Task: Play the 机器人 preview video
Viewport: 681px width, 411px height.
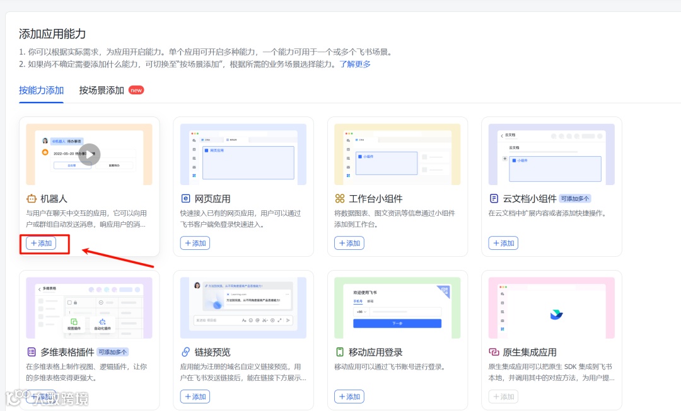Action: click(90, 154)
